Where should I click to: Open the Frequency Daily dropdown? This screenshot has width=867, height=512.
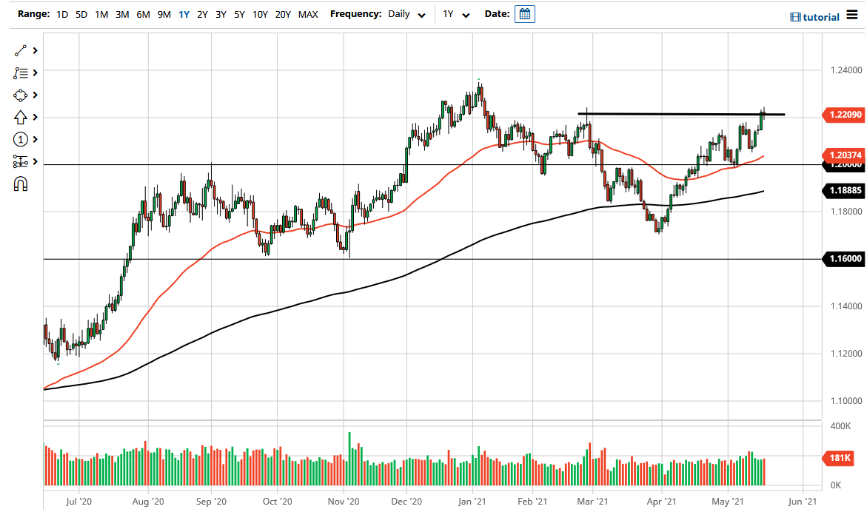(x=406, y=14)
